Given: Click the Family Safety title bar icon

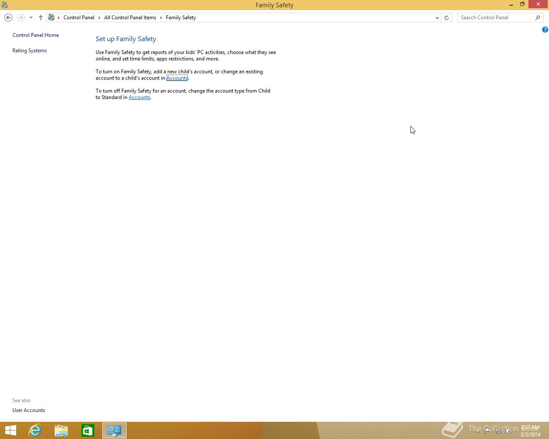Looking at the screenshot, I should pos(4,5).
